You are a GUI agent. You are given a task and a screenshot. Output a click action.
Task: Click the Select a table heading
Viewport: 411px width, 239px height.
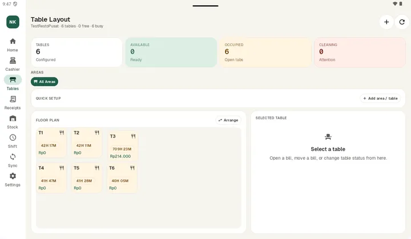pyautogui.click(x=328, y=149)
